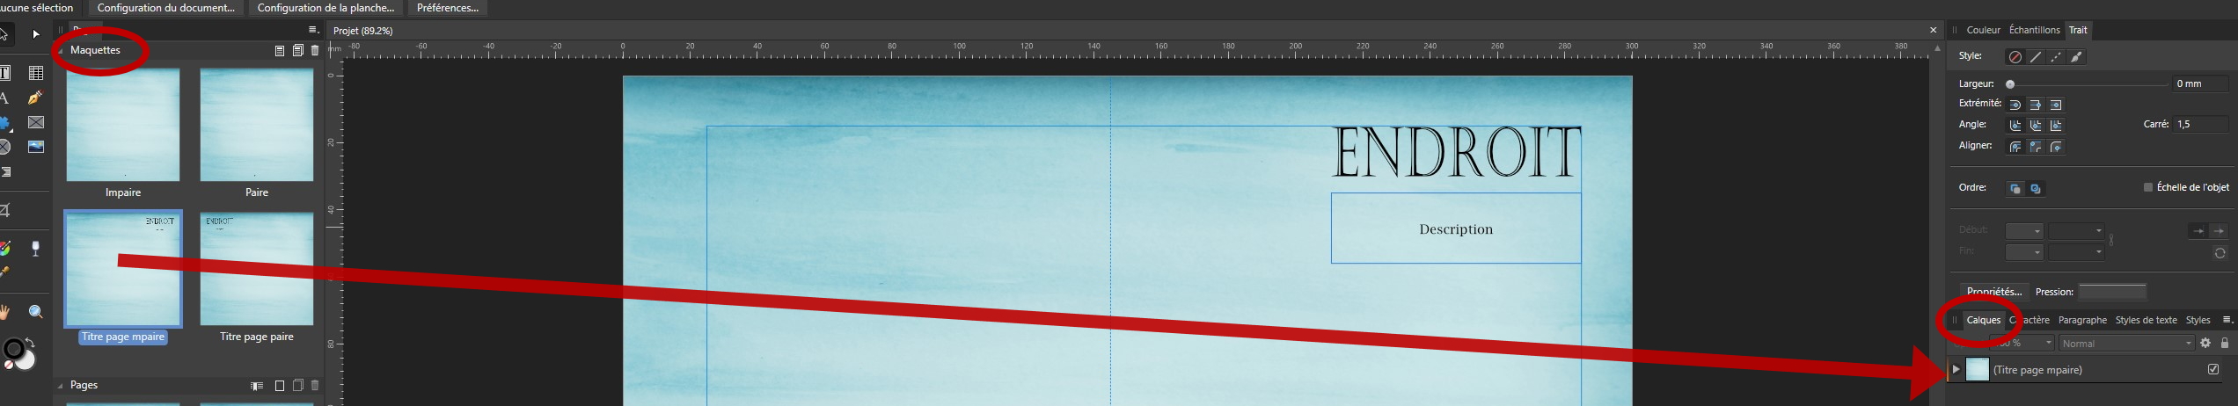Toggle visibility of Titre page mpaire layer
Image resolution: width=2238 pixels, height=406 pixels.
click(x=2213, y=370)
